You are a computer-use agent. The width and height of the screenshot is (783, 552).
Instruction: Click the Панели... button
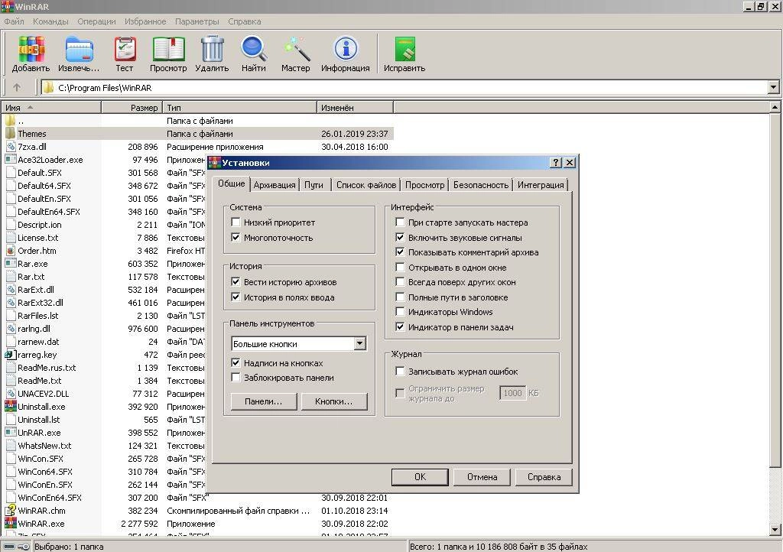(264, 401)
